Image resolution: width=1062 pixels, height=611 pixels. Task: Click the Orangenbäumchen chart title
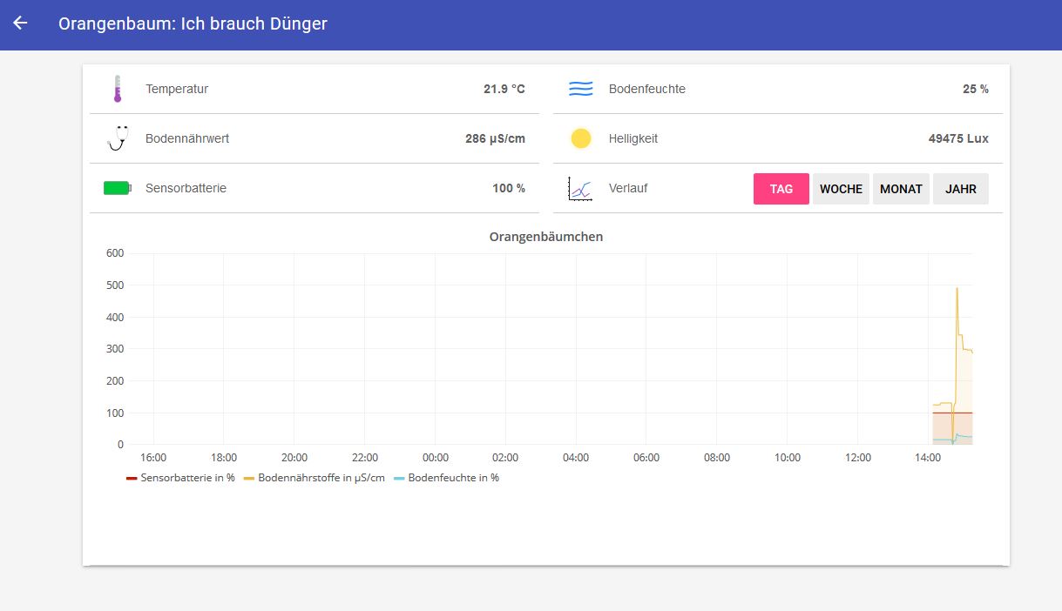pos(545,237)
